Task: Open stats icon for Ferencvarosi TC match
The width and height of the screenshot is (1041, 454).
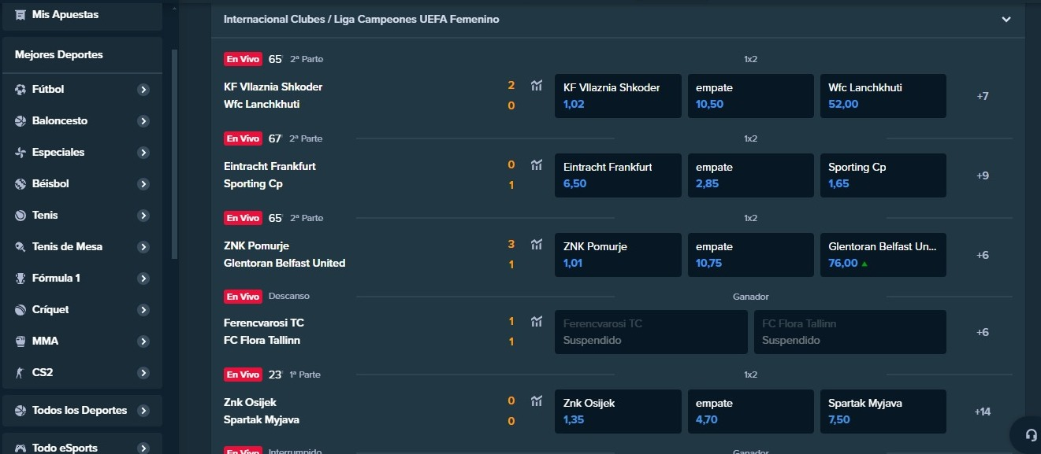Action: (x=537, y=322)
